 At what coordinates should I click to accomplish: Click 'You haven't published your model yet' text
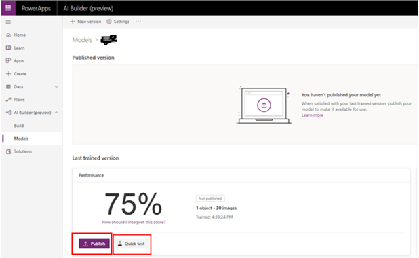(341, 95)
